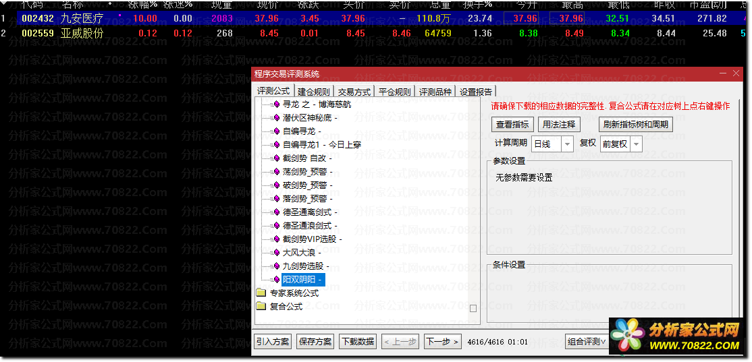752x362 pixels.
Task: Click stock code 002559
Action: point(38,33)
